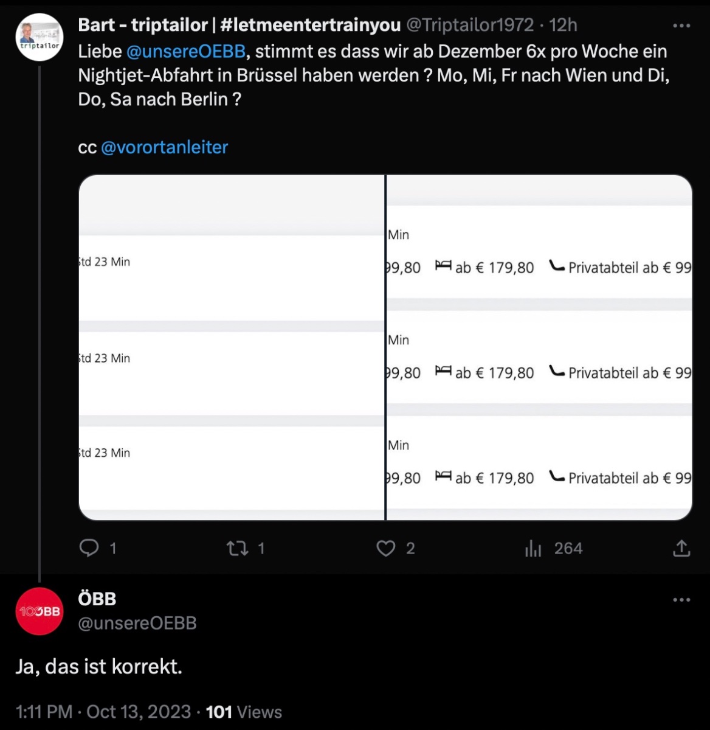Viewport: 710px width, 730px height.
Task: Open the left screenshot showing 23 Min
Action: pos(232,347)
